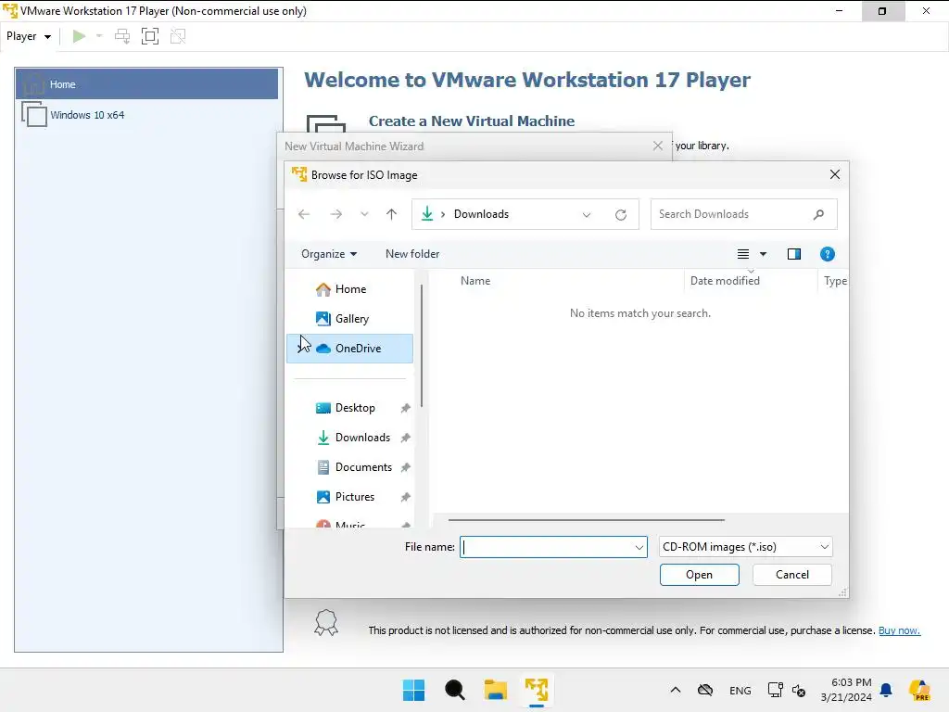Open the power options arrow beside Play
The width and height of the screenshot is (949, 712).
[99, 36]
